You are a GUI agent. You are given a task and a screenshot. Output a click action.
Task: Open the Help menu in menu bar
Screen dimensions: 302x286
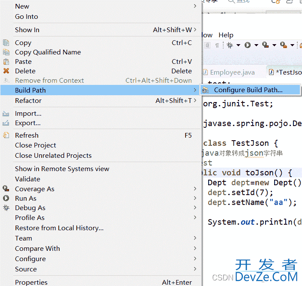pos(226,35)
